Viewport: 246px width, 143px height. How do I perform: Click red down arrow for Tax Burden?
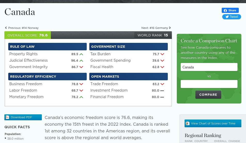[162, 54]
